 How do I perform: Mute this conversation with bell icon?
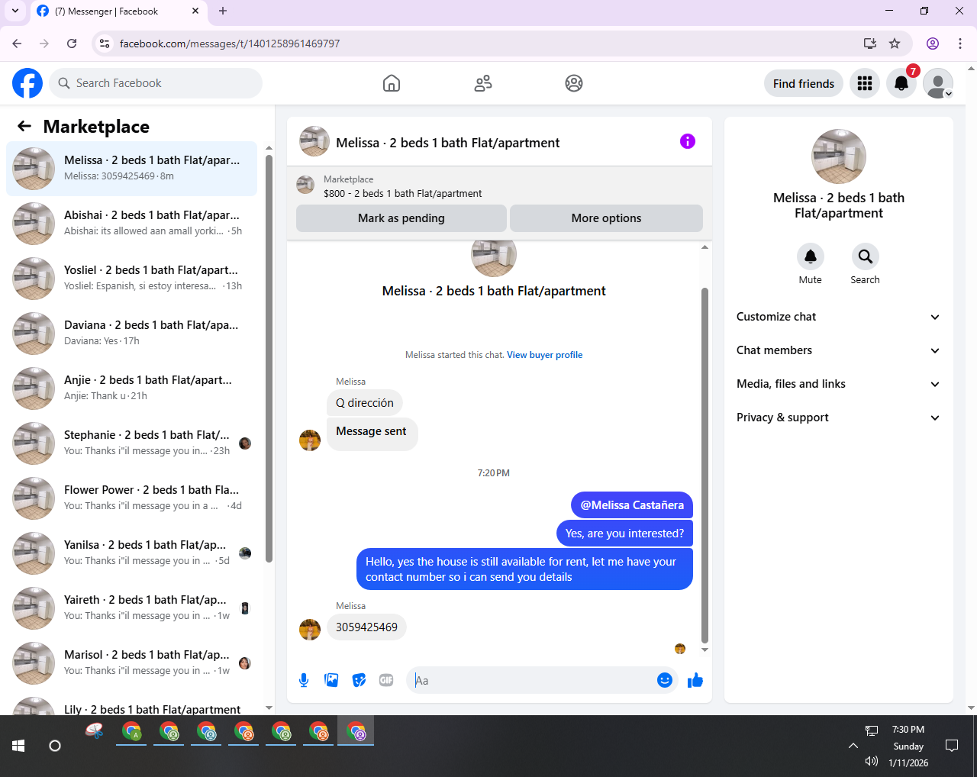point(811,256)
